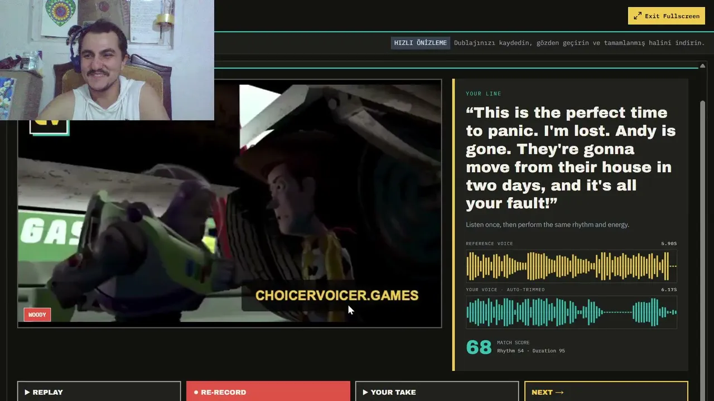Click the reference duration "5.98S"

(669, 243)
